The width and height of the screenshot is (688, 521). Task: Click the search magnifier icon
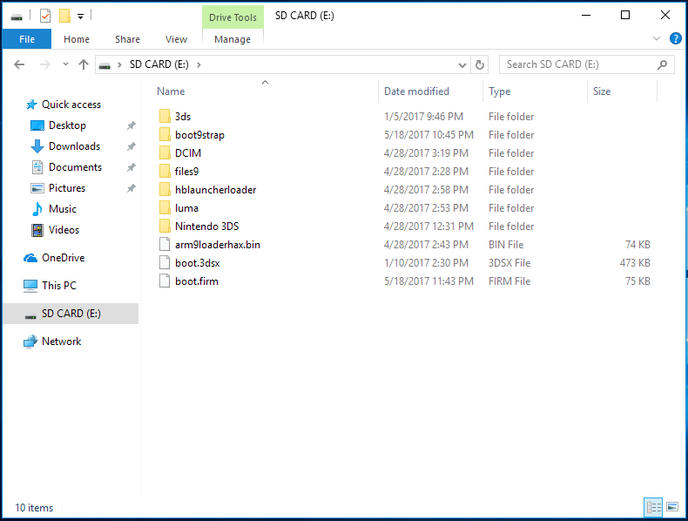tap(662, 64)
